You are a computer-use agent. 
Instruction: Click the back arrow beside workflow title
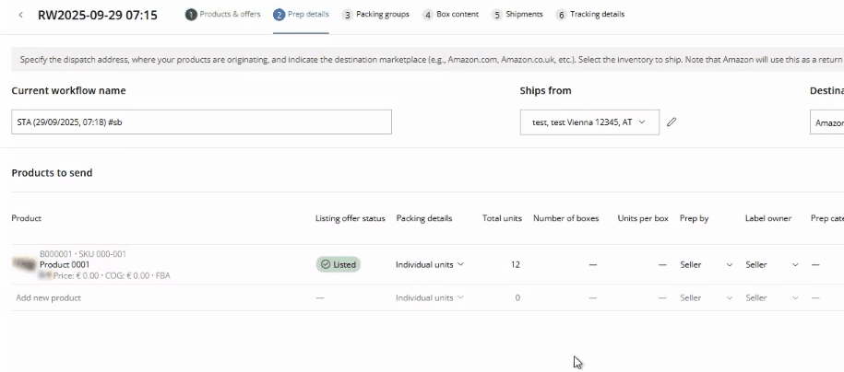tap(21, 16)
